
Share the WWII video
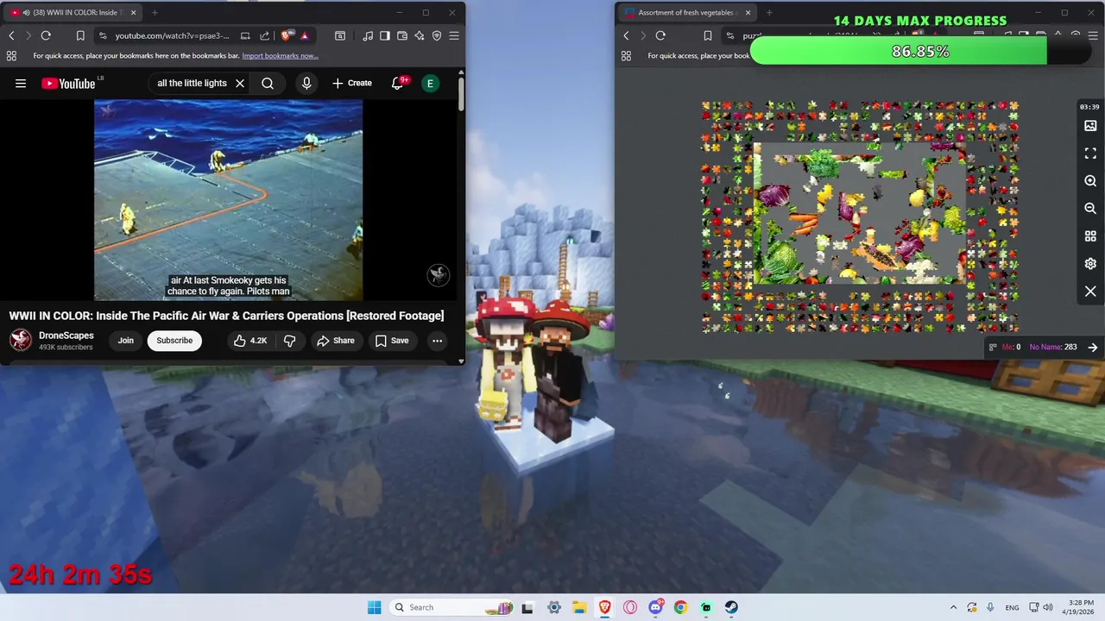336,341
